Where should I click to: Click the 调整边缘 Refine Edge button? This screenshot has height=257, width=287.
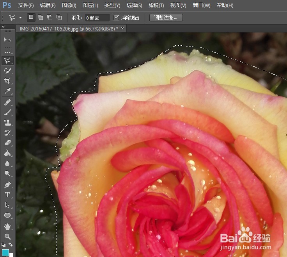pyautogui.click(x=166, y=18)
